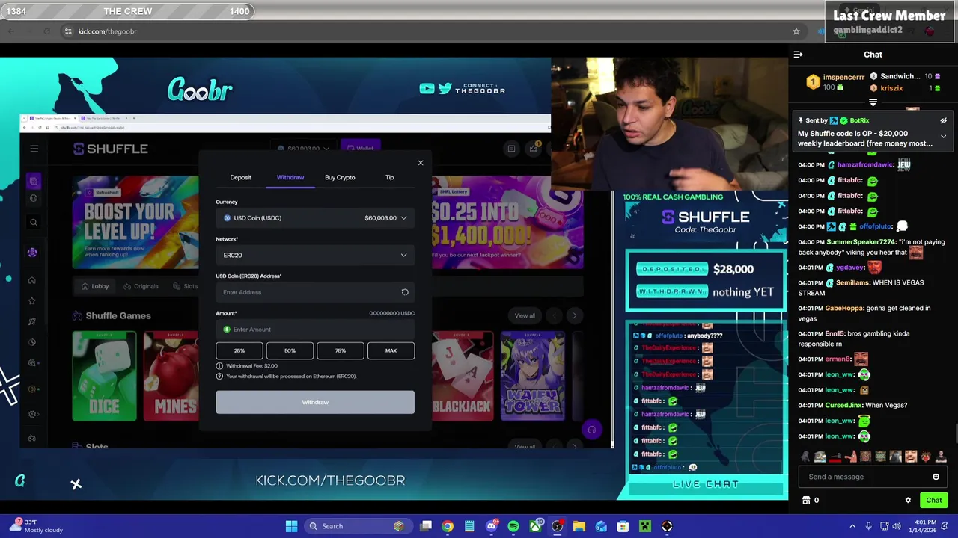The height and width of the screenshot is (538, 958).
Task: Collapse the Kick chat panel
Action: (798, 55)
